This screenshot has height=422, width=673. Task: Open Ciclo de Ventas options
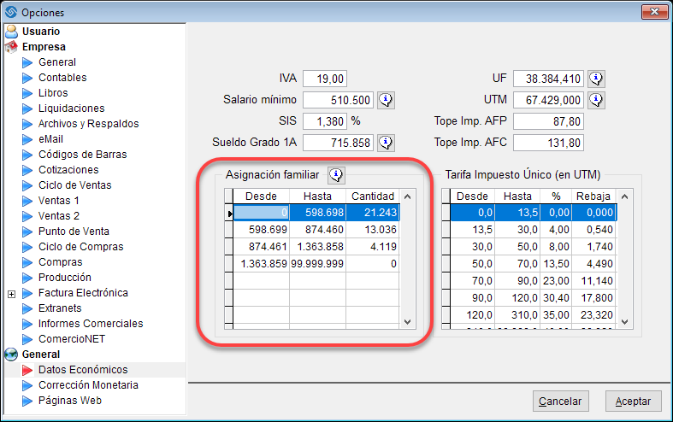(74, 185)
